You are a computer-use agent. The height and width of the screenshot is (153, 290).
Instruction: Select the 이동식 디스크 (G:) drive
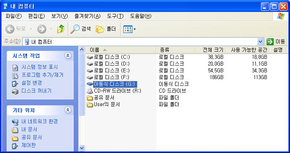pyautogui.click(x=115, y=84)
